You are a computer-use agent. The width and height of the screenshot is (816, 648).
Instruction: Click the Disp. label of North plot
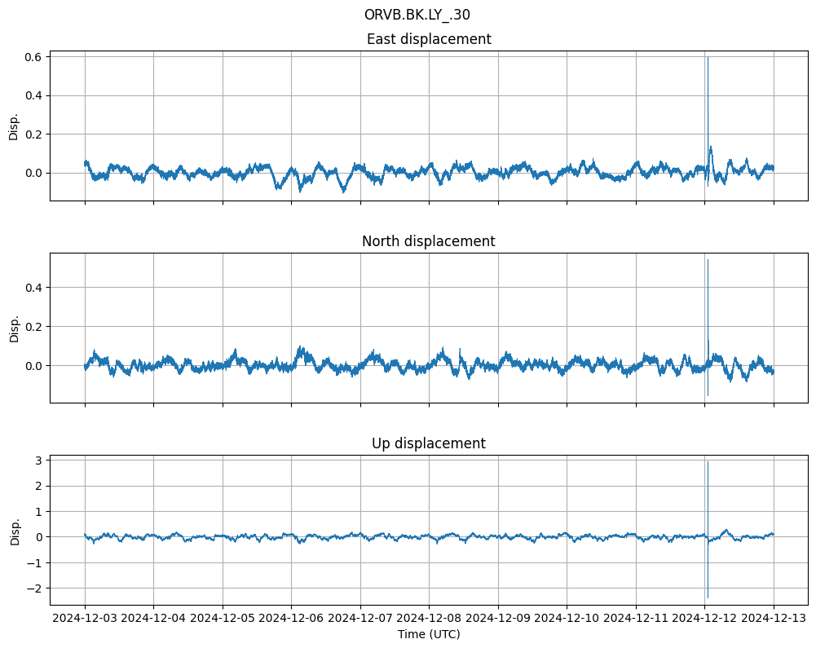pos(14,328)
